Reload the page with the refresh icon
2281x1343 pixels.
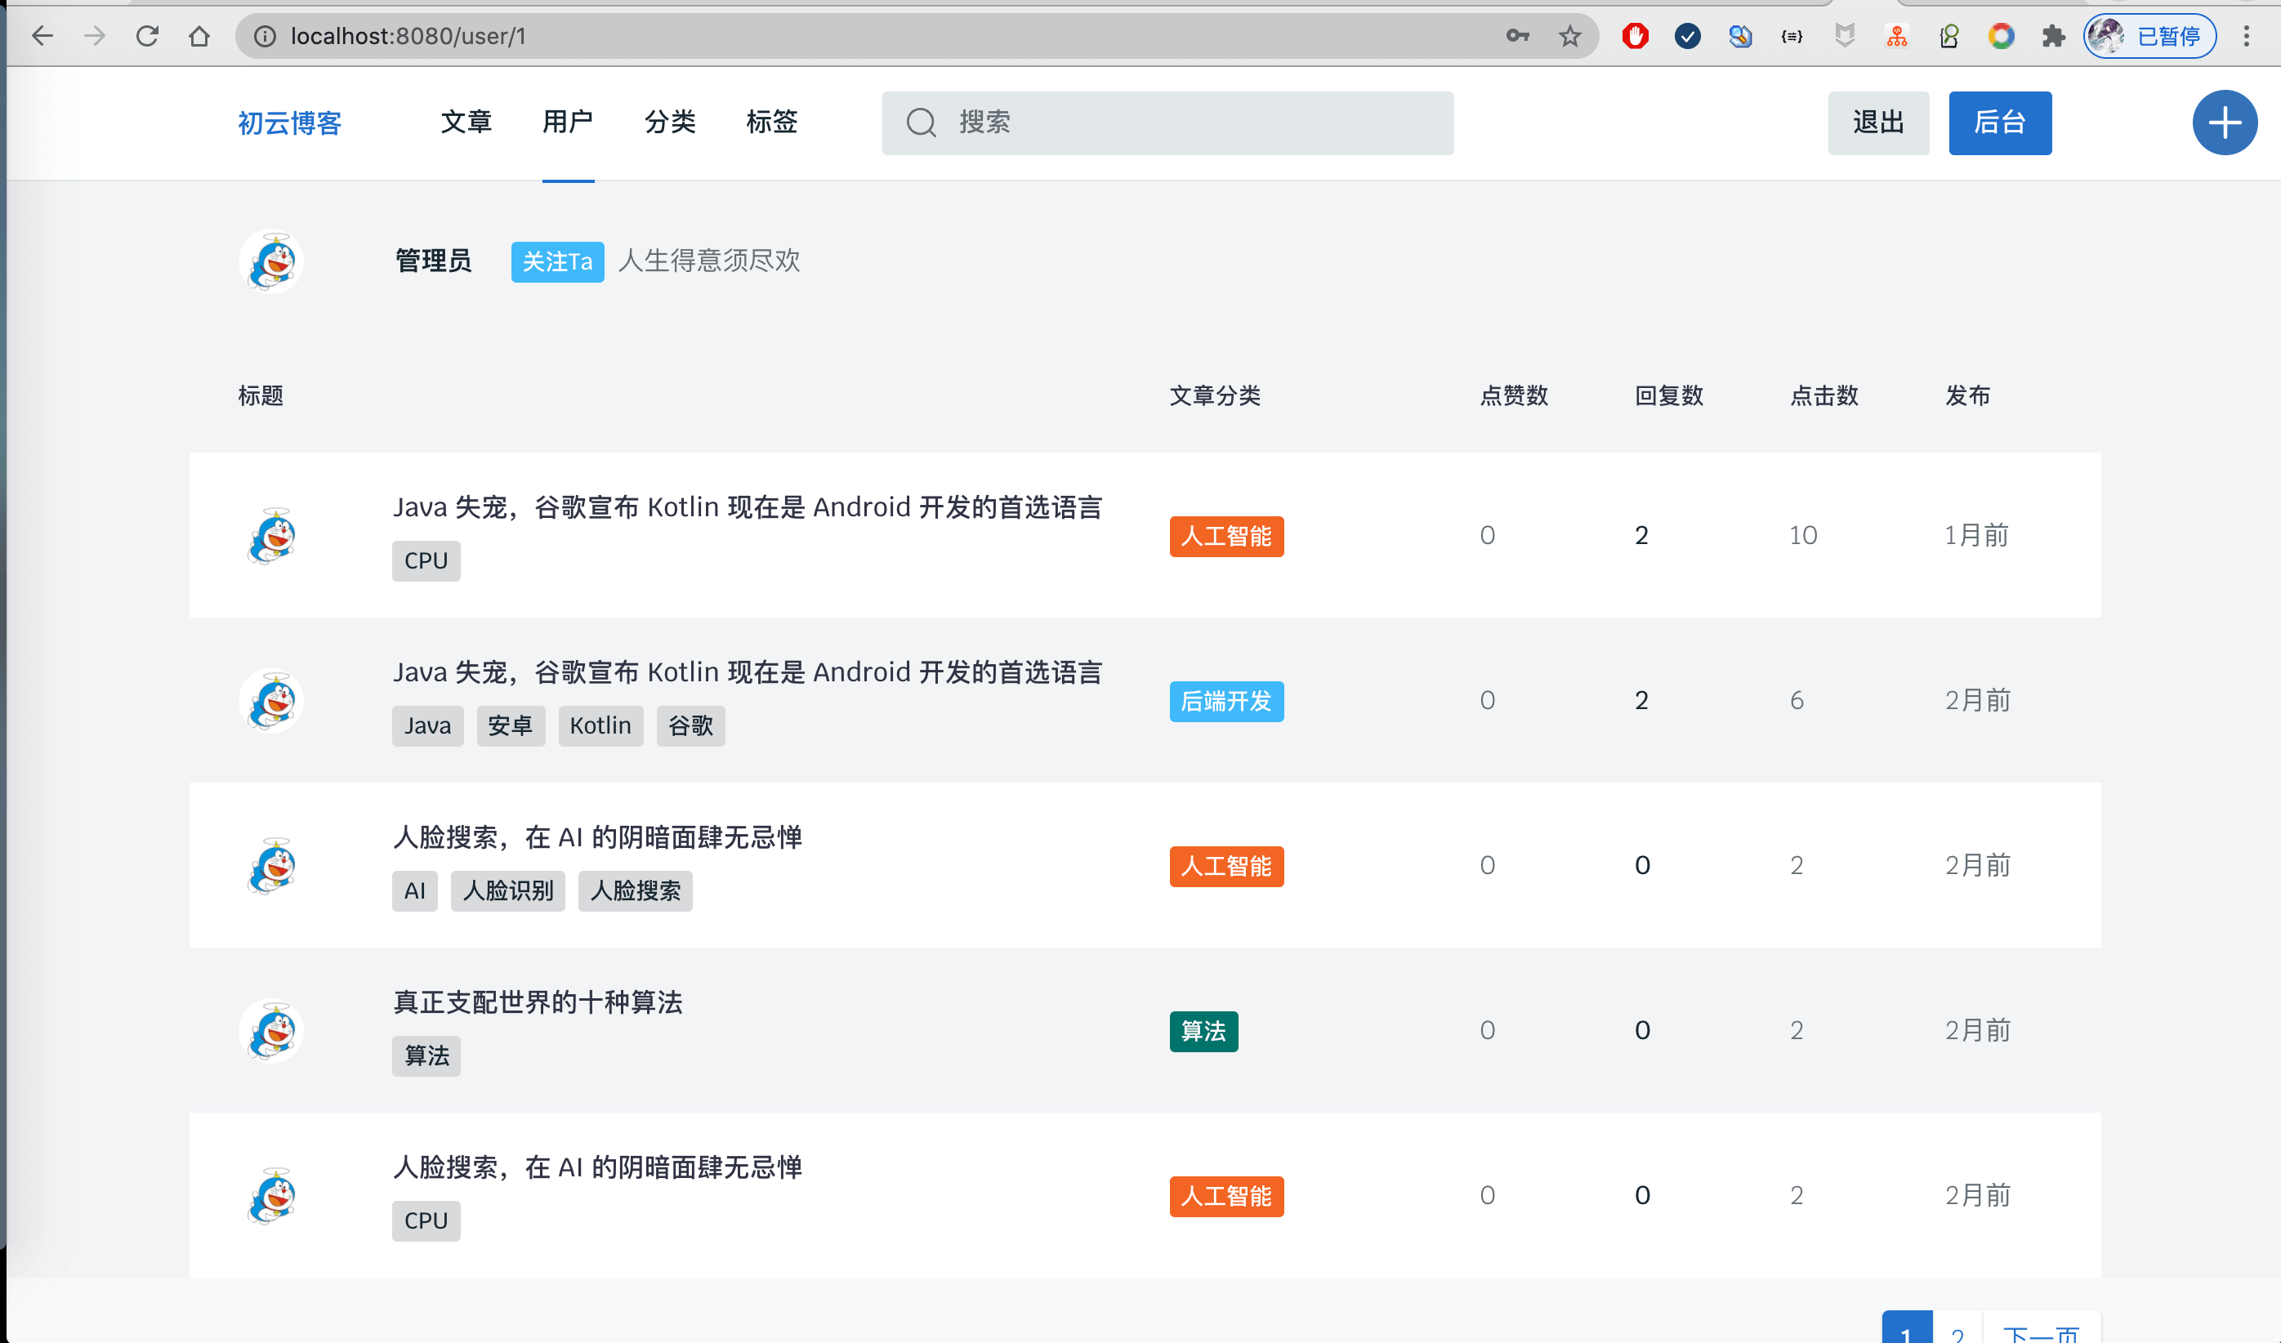146,36
